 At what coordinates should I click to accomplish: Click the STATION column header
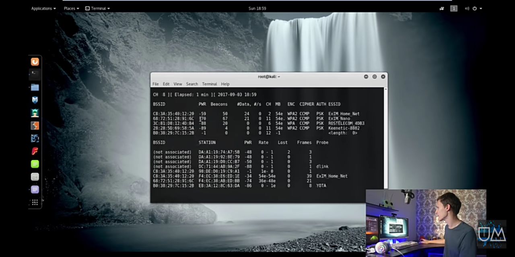tap(207, 143)
